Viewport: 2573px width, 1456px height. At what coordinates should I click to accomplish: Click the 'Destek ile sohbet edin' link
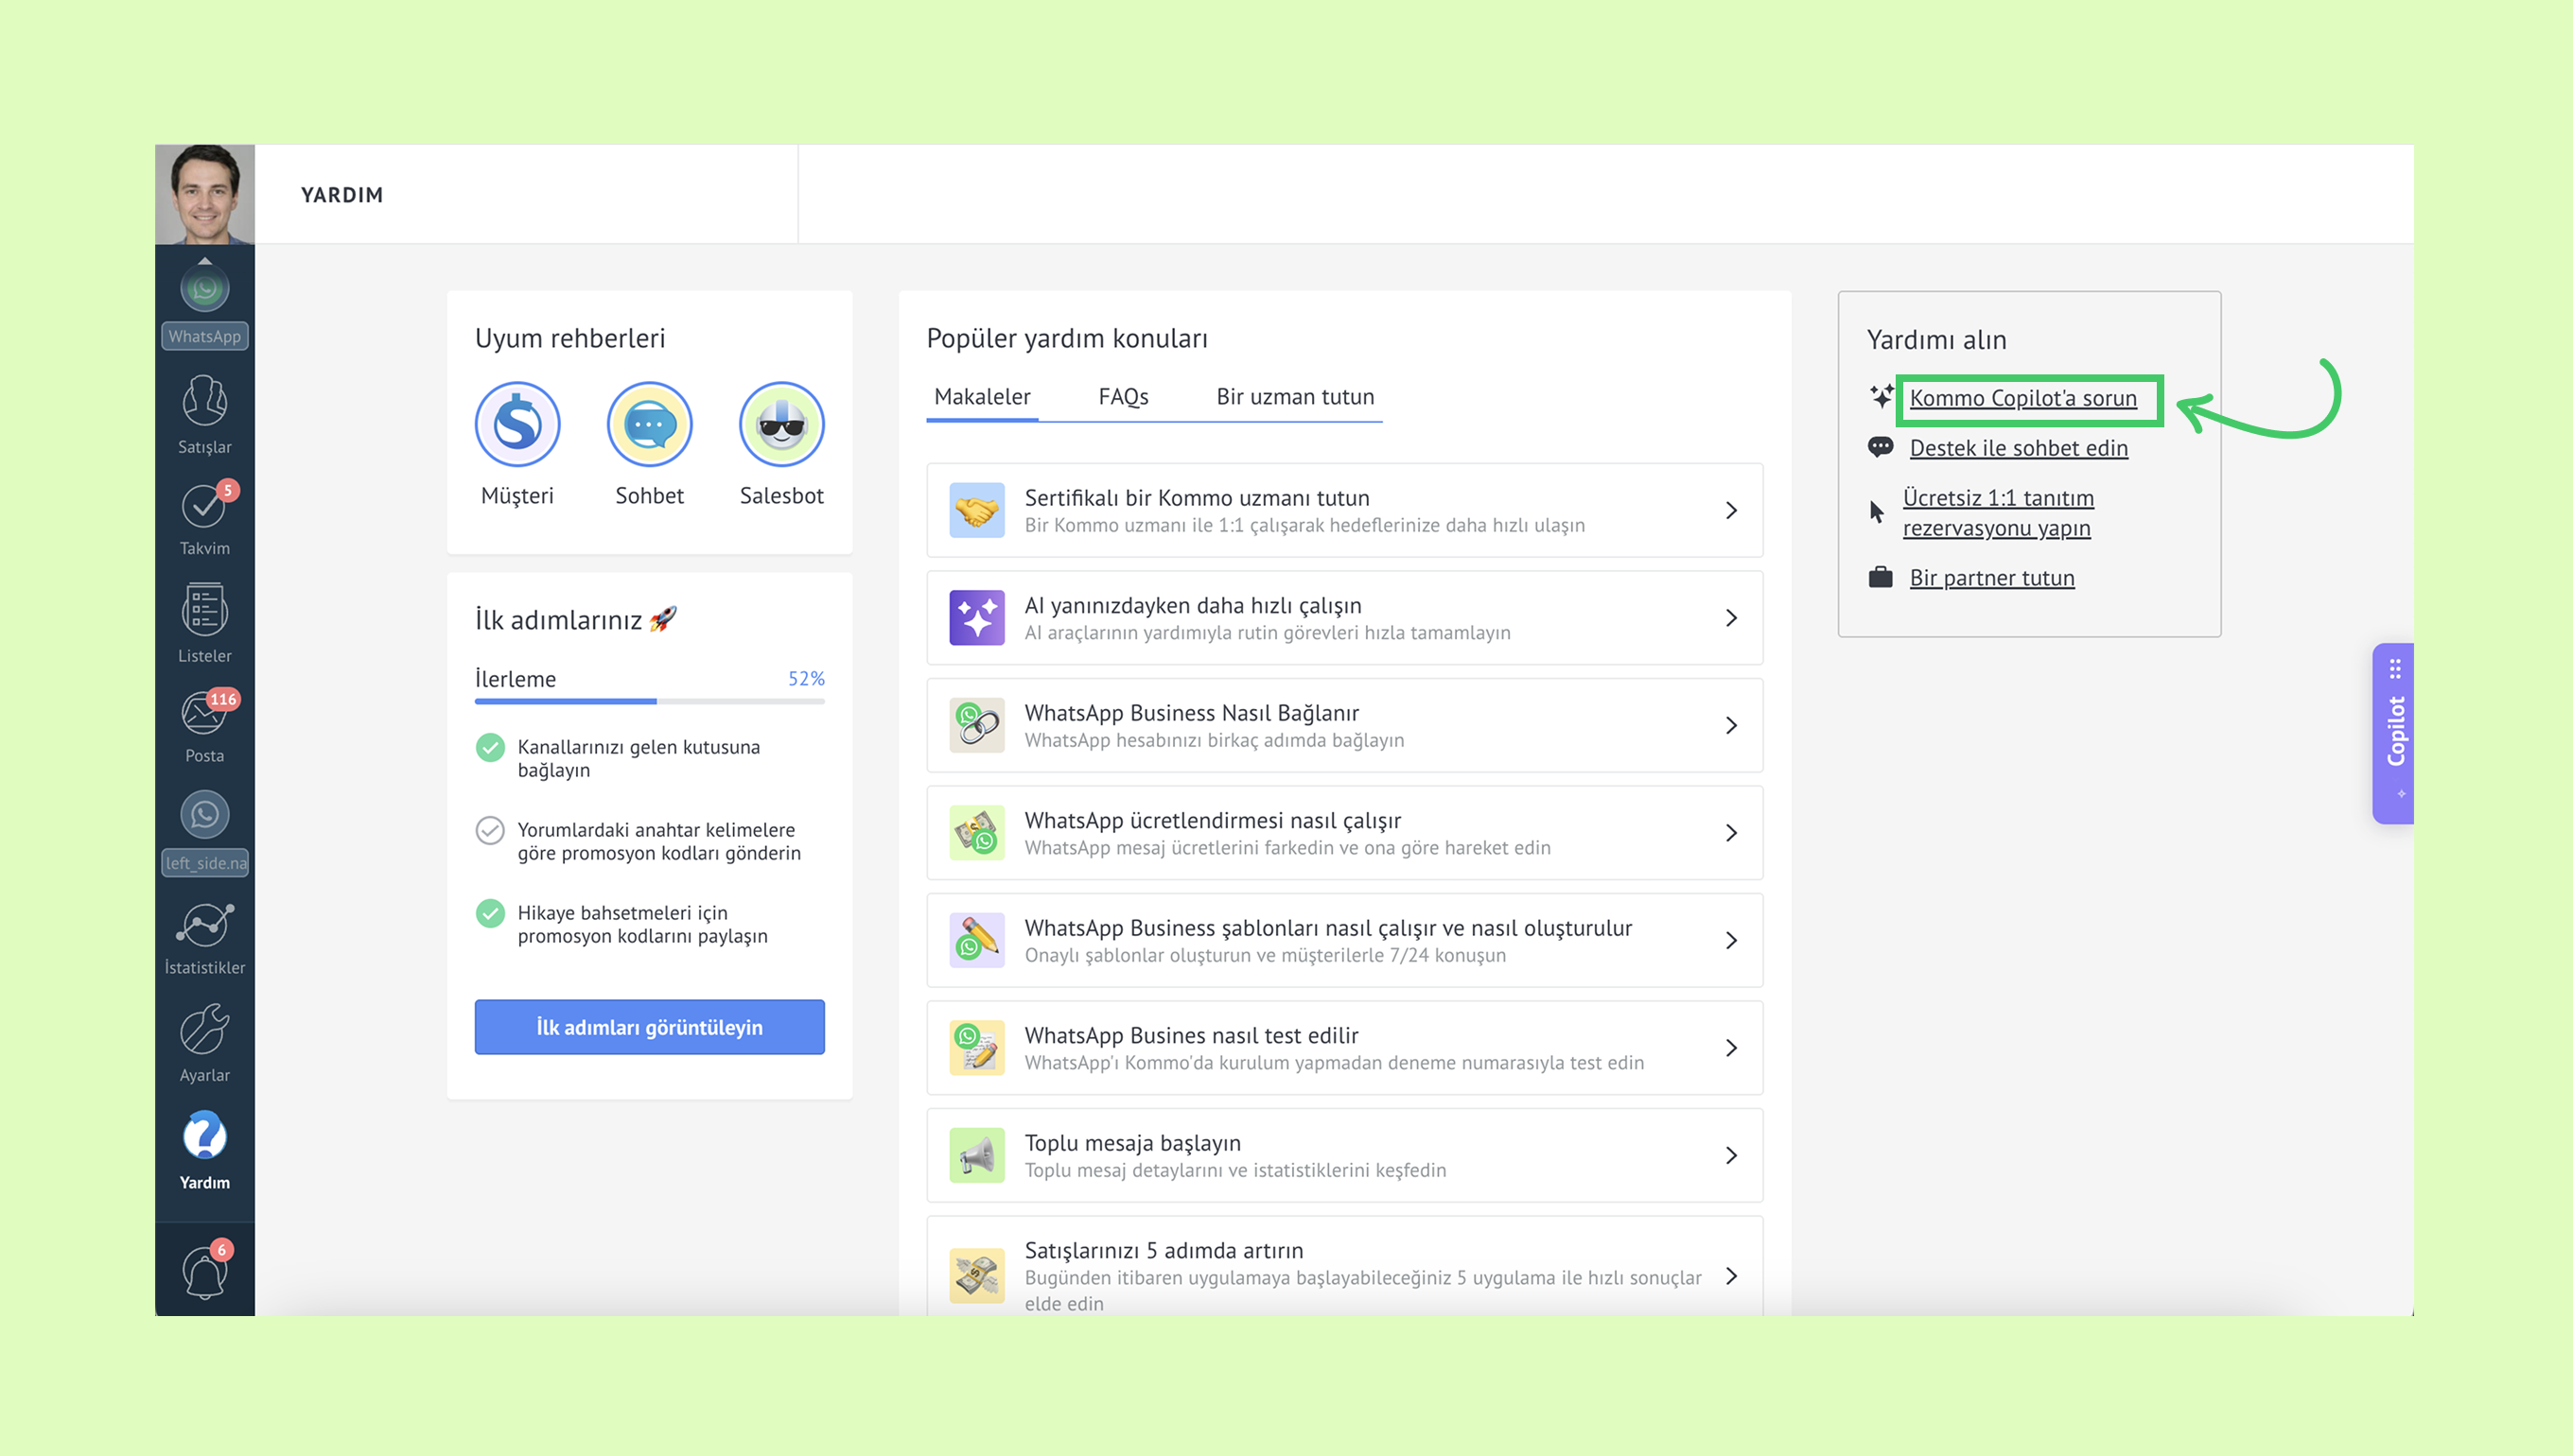(x=2018, y=448)
